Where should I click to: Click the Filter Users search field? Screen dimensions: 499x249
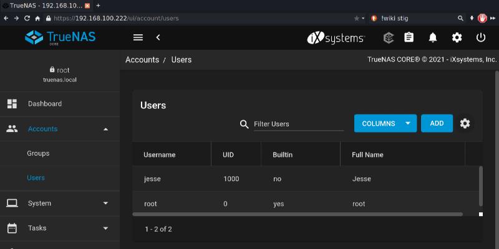(x=298, y=124)
